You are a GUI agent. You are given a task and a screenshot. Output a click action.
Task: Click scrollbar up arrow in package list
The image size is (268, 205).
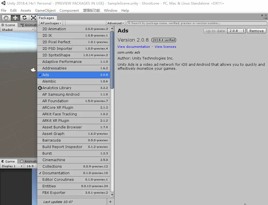click(x=112, y=28)
